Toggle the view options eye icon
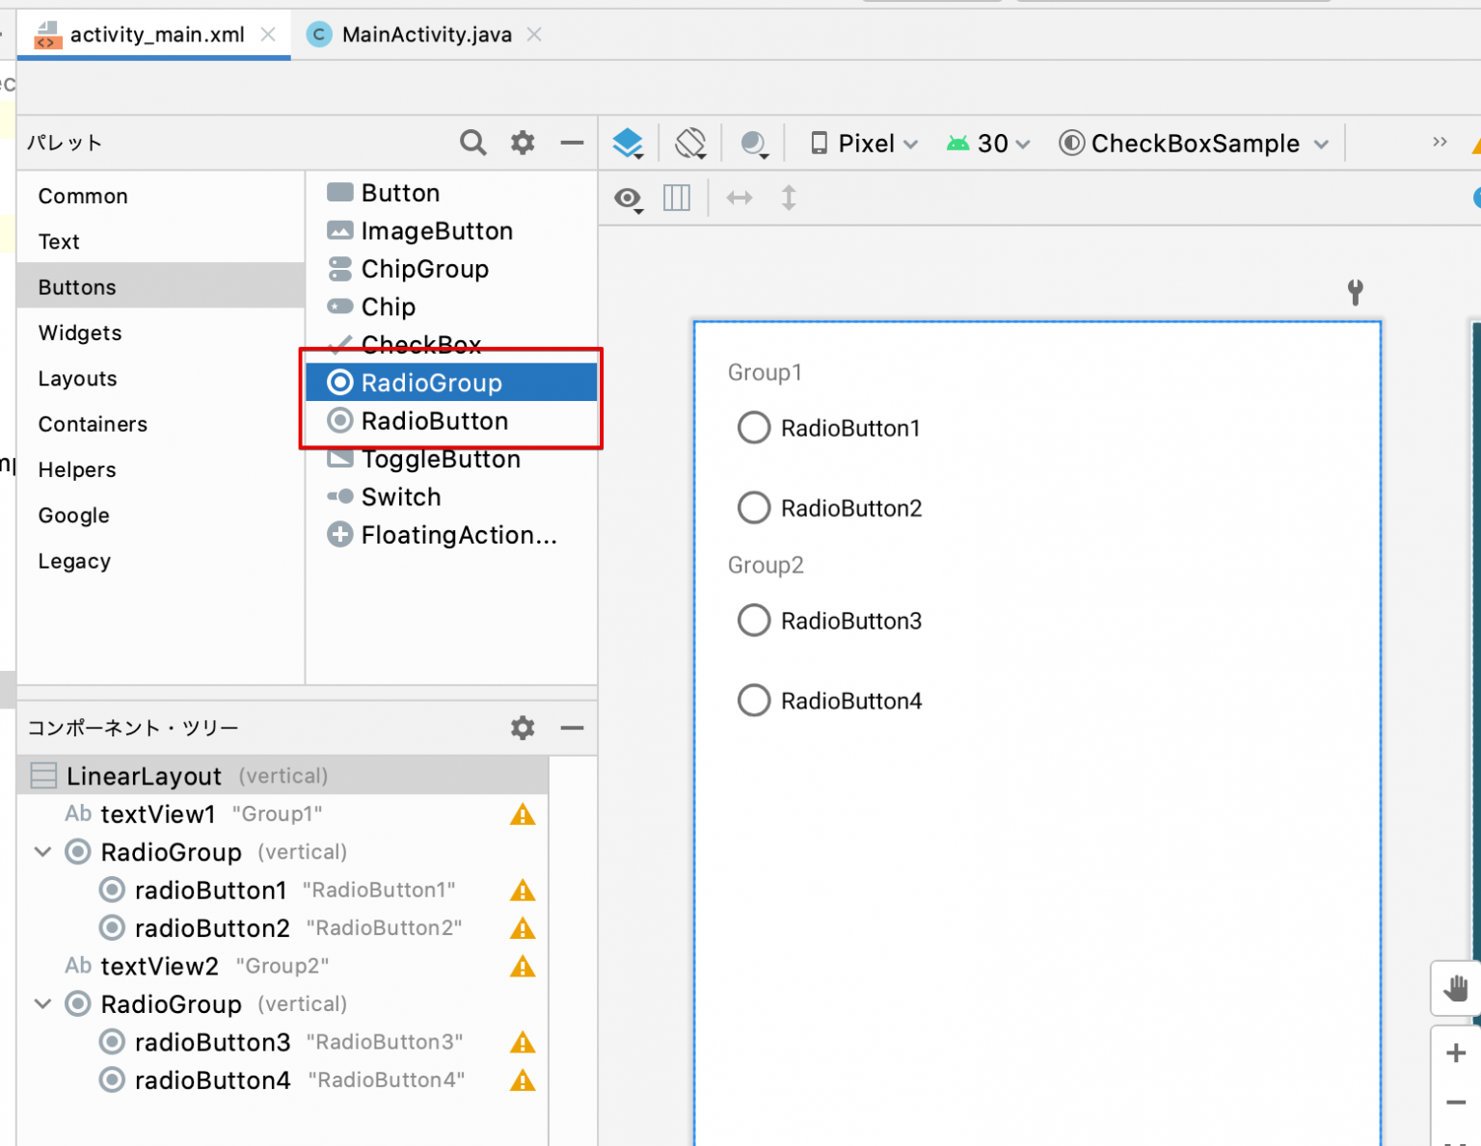Screen dimensions: 1481x1146 pos(627,198)
